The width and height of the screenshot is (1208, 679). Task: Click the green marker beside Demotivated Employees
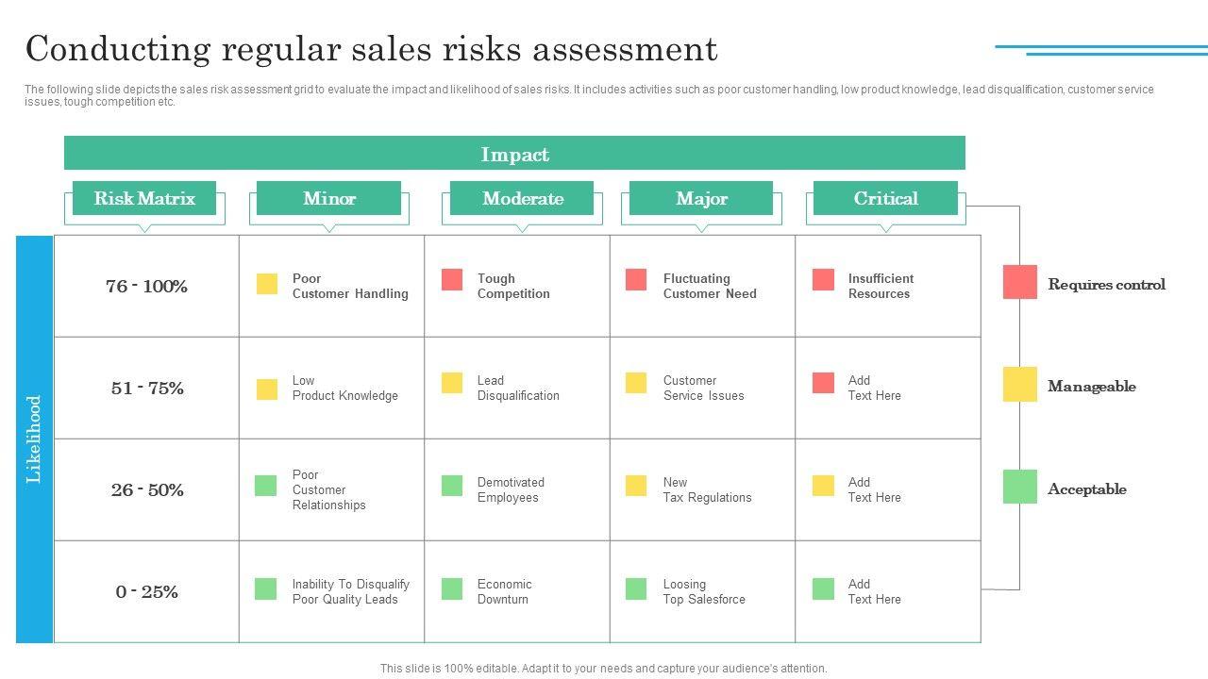[x=452, y=486]
